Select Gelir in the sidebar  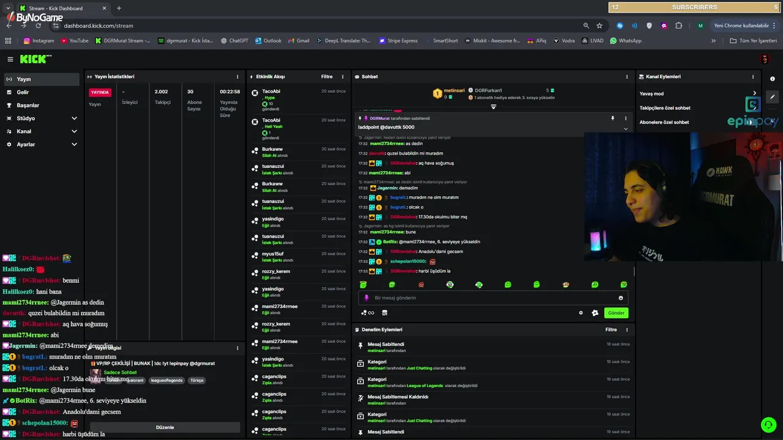point(41,92)
